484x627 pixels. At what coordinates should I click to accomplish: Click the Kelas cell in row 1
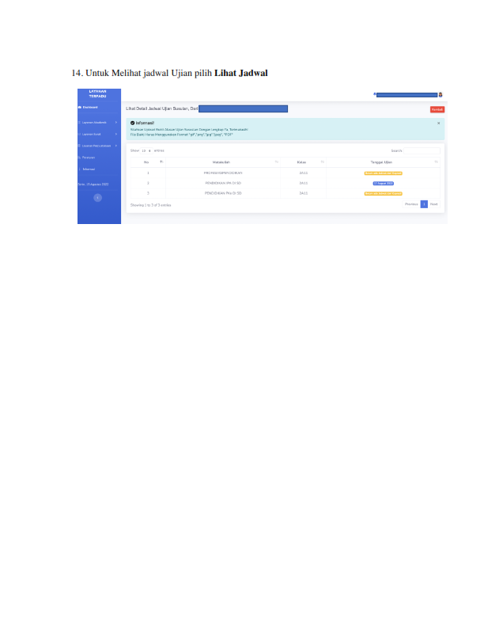304,173
